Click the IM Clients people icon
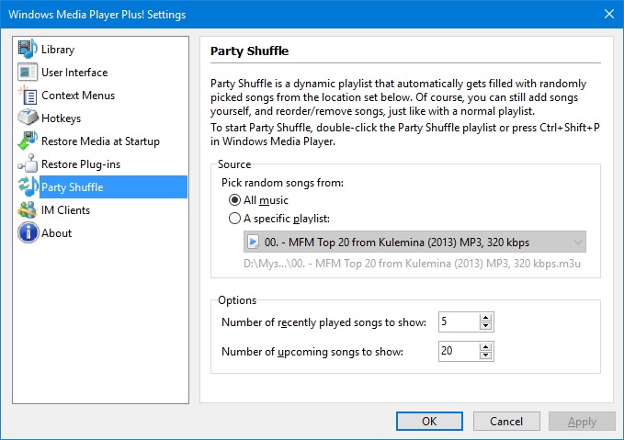The width and height of the screenshot is (624, 440). click(28, 209)
